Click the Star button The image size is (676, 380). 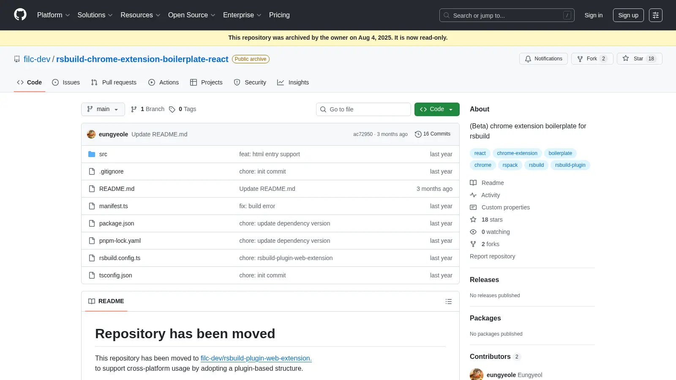click(639, 59)
